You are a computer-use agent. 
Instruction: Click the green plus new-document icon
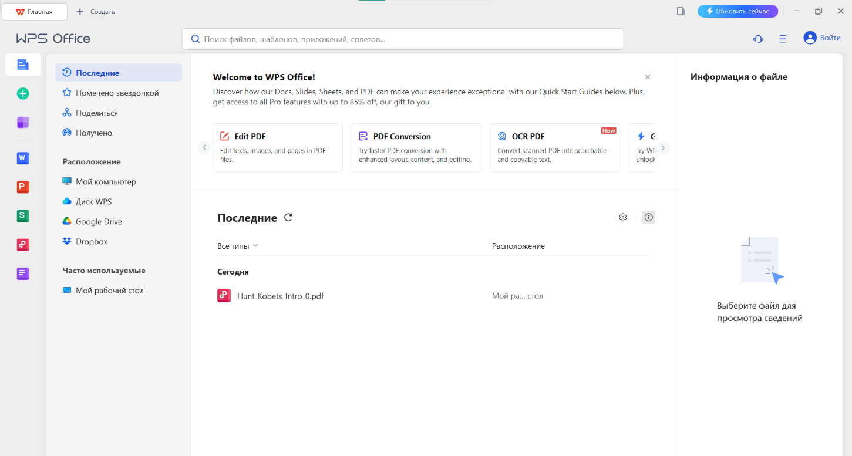pos(23,93)
